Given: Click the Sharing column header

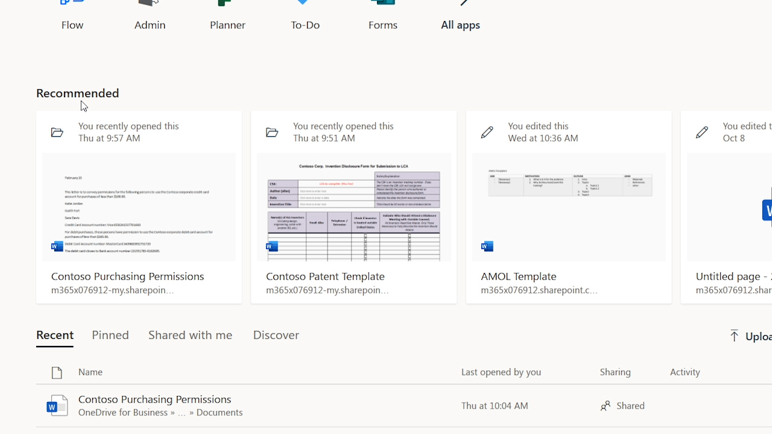Looking at the screenshot, I should [x=615, y=372].
